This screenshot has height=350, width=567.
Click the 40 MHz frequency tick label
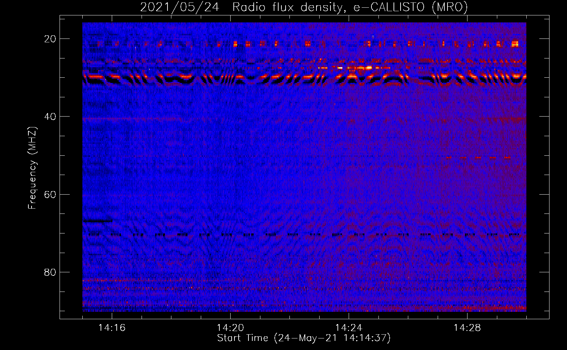(x=50, y=117)
